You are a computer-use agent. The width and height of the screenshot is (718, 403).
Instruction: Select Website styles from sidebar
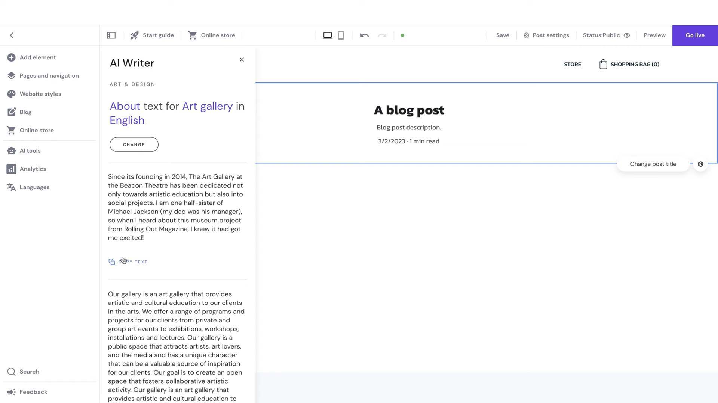[x=40, y=94]
